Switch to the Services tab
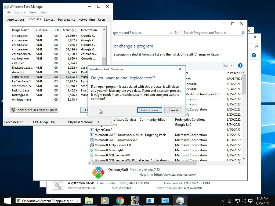Screen dimensions: 275x206 coord(49,19)
